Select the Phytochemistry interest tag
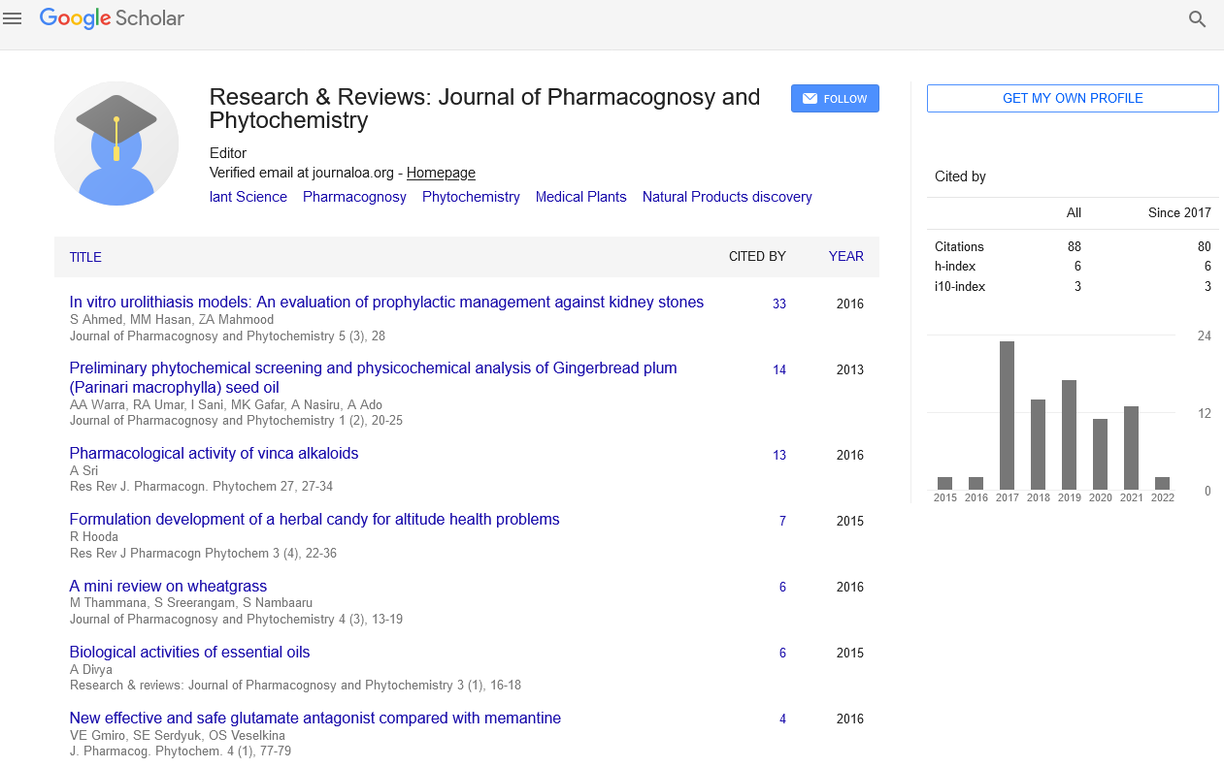The width and height of the screenshot is (1224, 767). point(471,197)
